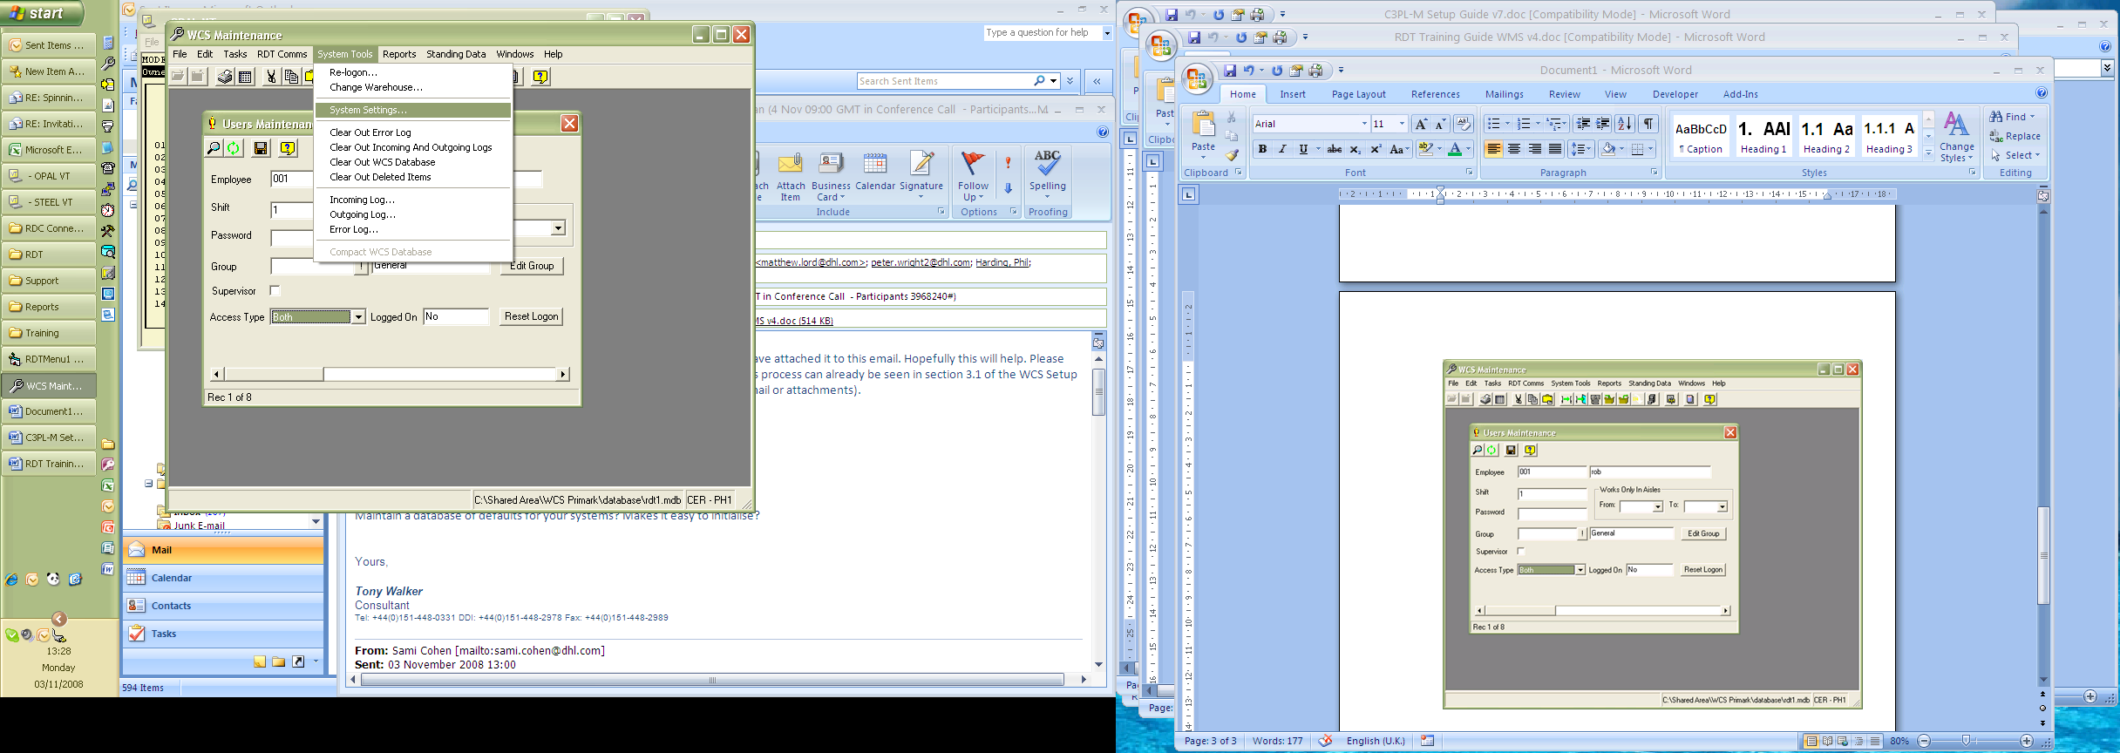Click Clear Formatting icon in Word ribbon
The width and height of the screenshot is (2120, 753).
click(1464, 124)
